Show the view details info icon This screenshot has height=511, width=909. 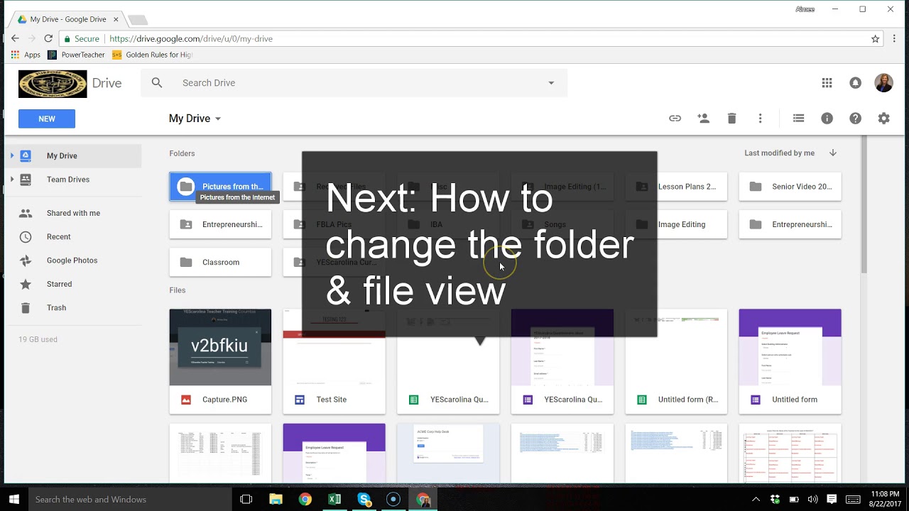pyautogui.click(x=827, y=119)
